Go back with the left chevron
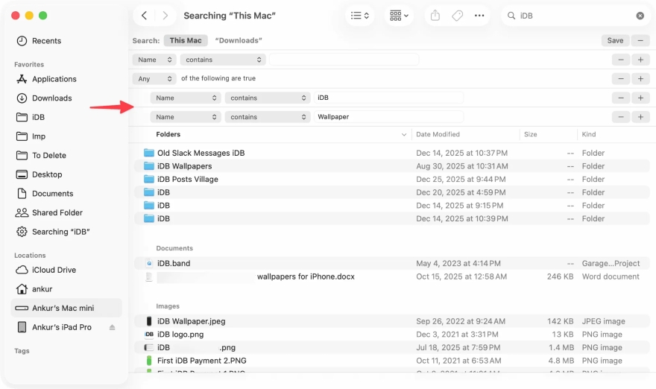 click(144, 16)
